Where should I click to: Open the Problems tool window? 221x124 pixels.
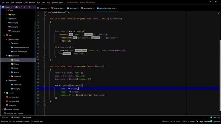click(16, 117)
